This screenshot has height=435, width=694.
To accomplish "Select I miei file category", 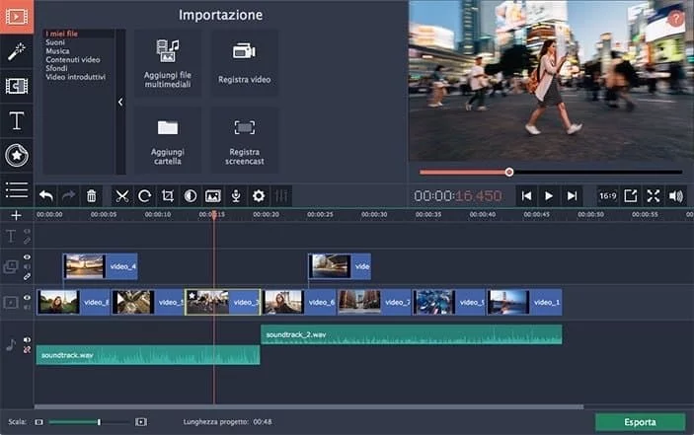I will point(61,34).
